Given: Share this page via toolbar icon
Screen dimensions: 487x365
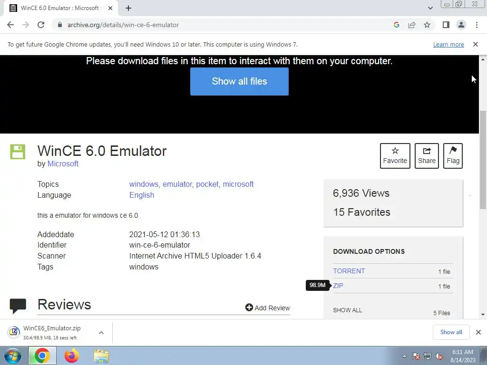Looking at the screenshot, I should click(412, 25).
